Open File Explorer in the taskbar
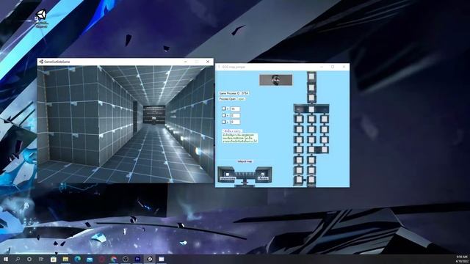470x264 pixels. 65,259
